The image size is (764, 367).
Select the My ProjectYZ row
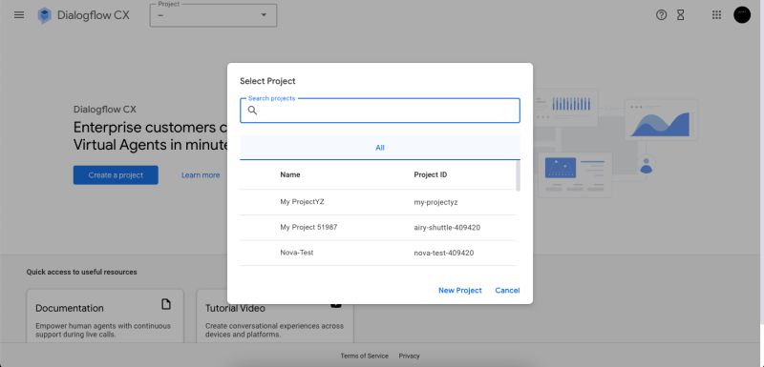click(x=377, y=202)
